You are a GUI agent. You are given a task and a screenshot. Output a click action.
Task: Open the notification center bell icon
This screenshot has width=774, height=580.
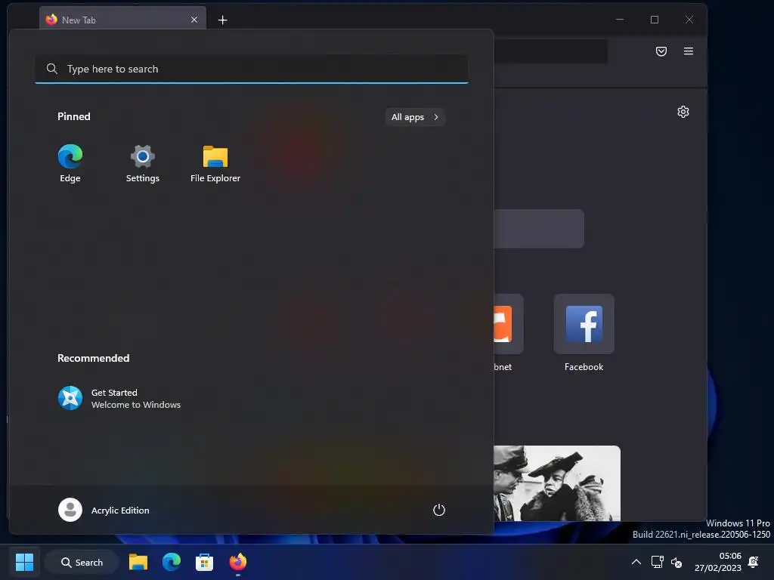[x=754, y=562]
